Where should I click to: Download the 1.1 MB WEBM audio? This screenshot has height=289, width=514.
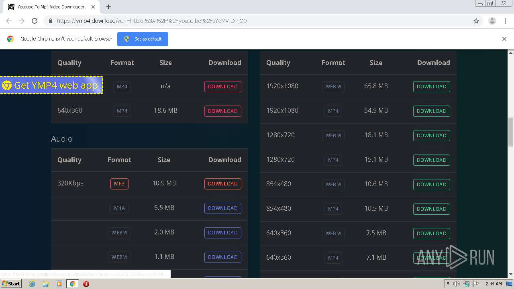(223, 257)
